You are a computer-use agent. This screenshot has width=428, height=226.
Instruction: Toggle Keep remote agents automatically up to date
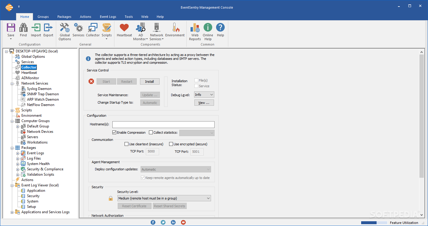point(143,178)
